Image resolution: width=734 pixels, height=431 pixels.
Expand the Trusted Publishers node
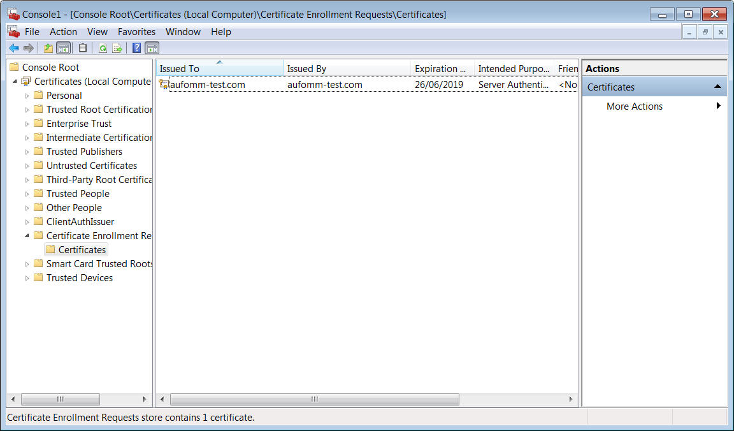[x=27, y=152]
